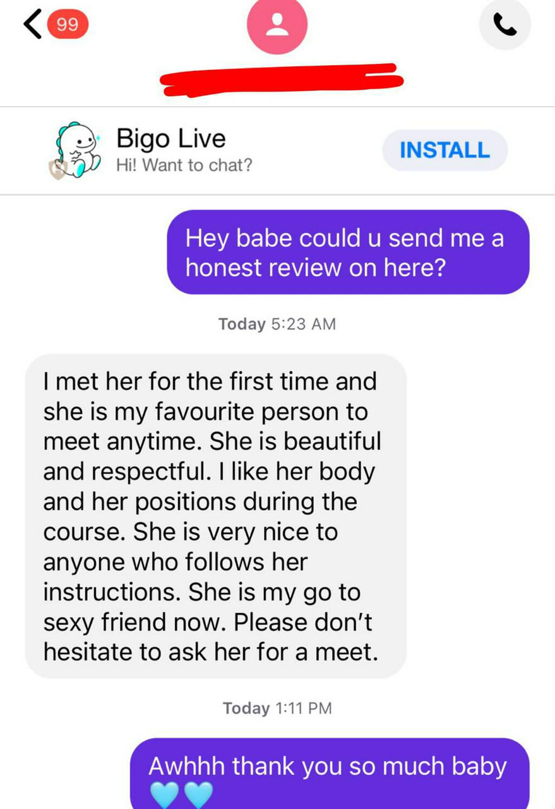Image resolution: width=555 pixels, height=809 pixels.
Task: Install the Bigo Live app
Action: 445,150
